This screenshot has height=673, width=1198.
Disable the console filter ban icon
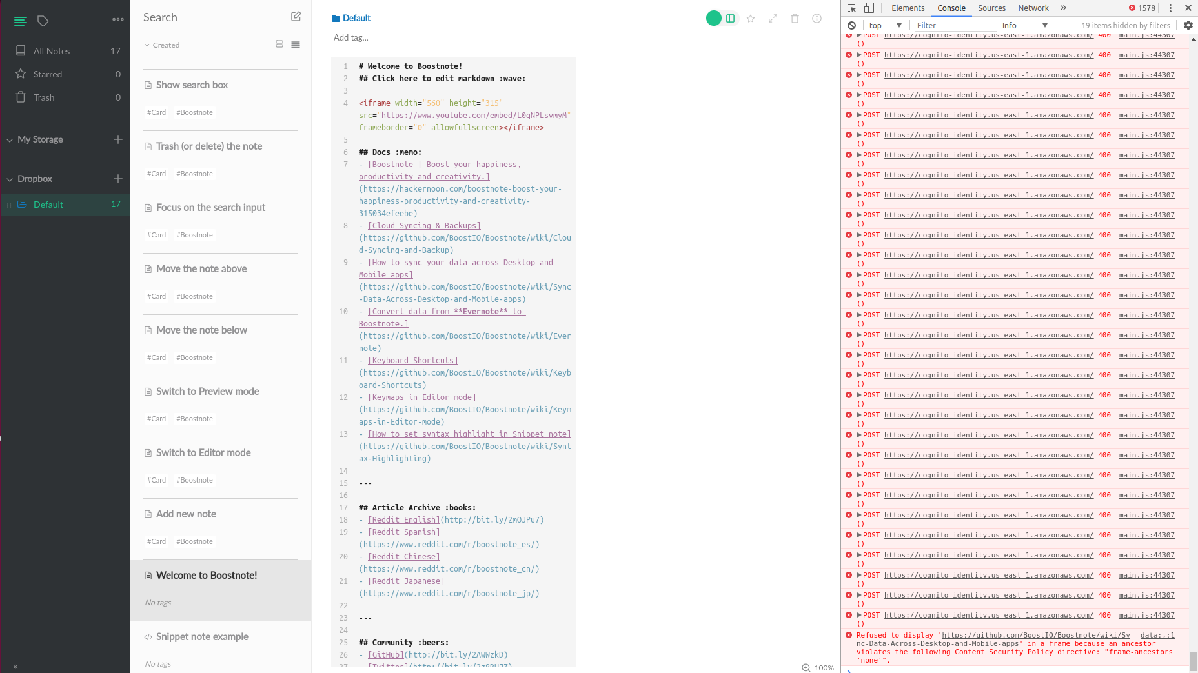(x=852, y=25)
